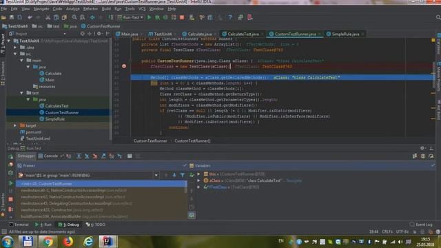Click the Debug panel settings gear

(422, 148)
